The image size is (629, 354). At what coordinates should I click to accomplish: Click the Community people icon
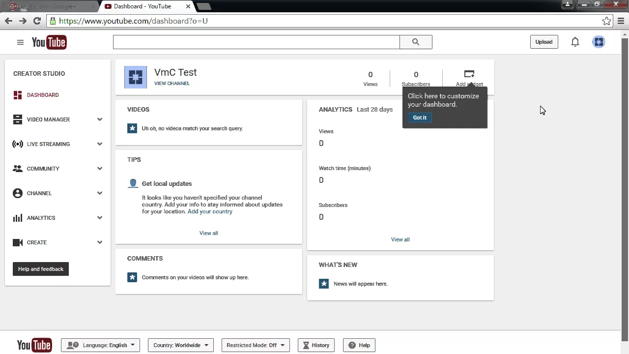pyautogui.click(x=18, y=169)
